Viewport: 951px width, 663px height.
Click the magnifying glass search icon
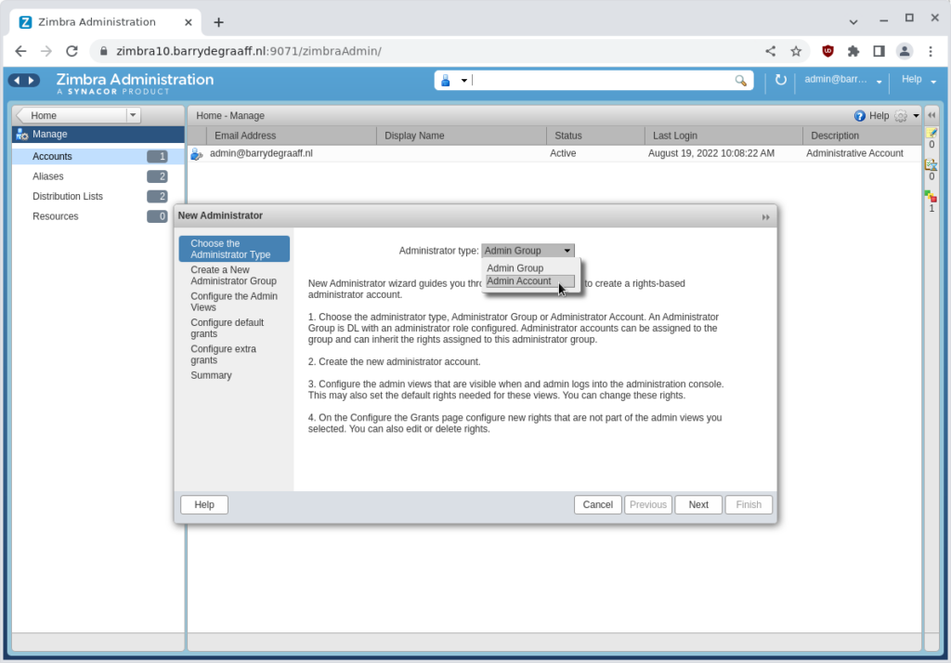coord(740,81)
